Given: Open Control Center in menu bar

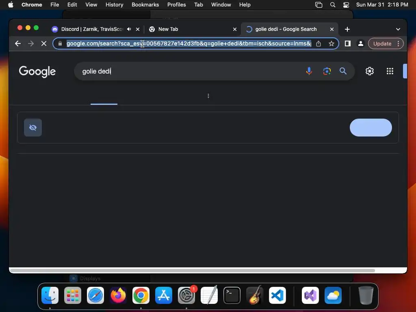Looking at the screenshot, I should (346, 4).
